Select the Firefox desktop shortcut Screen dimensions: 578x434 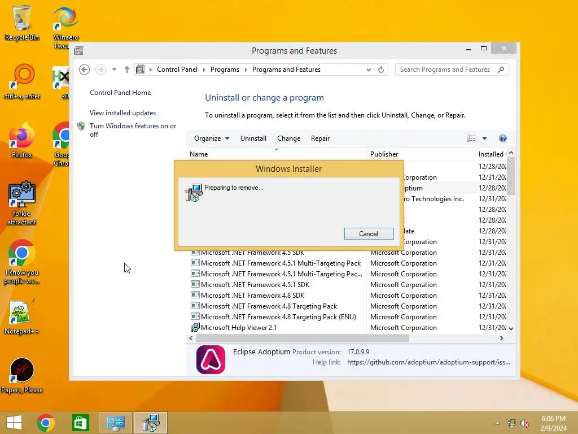[x=22, y=141]
